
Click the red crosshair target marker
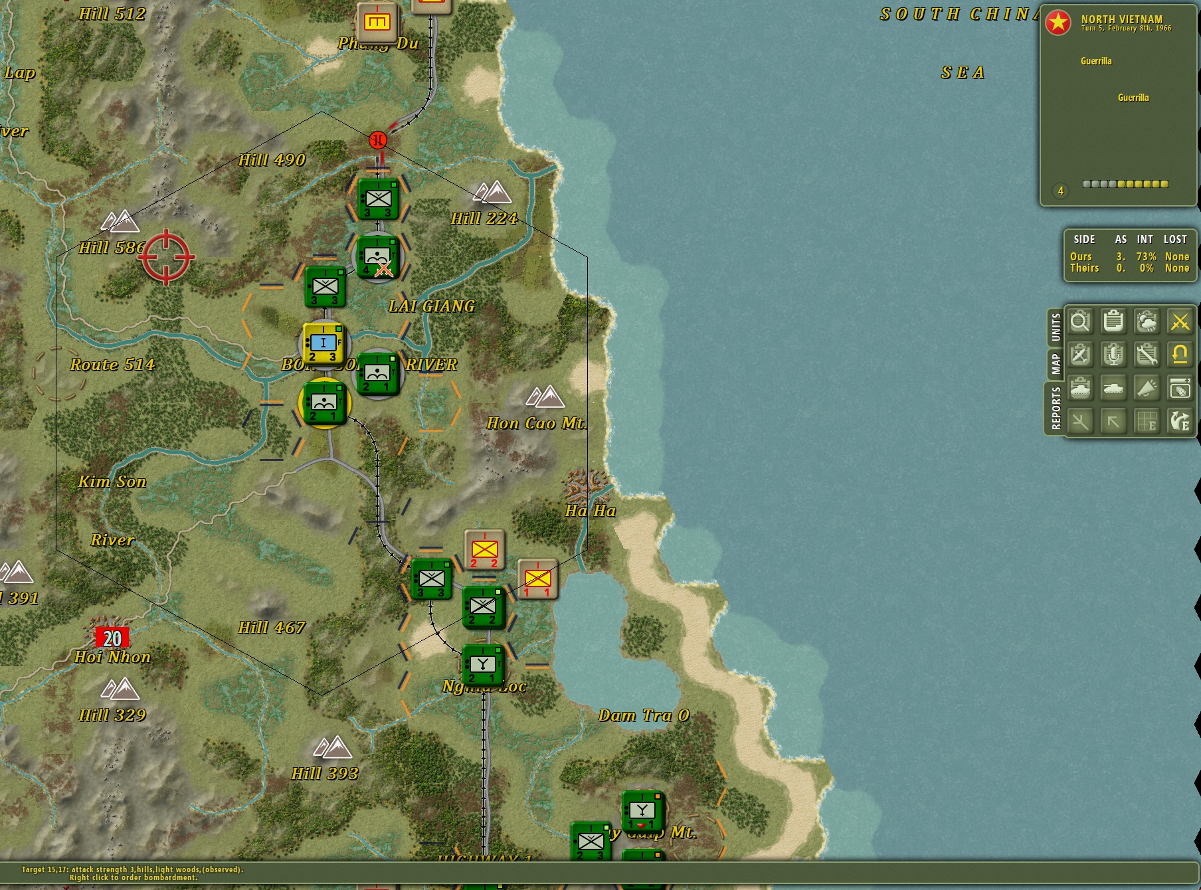point(166,257)
